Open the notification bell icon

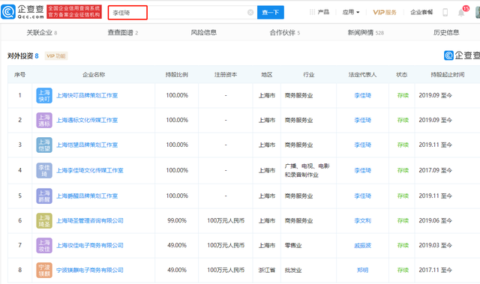click(x=461, y=13)
